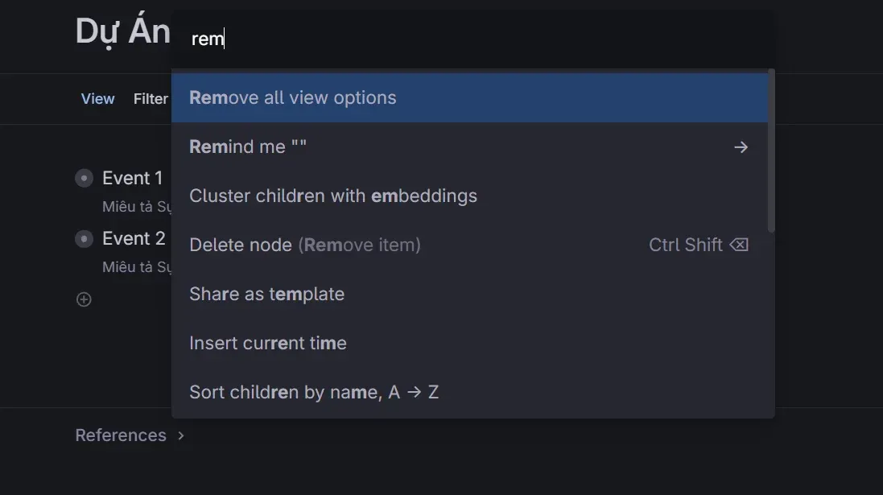The image size is (883, 495).
Task: Open the Event 1 node title
Action: pyautogui.click(x=132, y=179)
